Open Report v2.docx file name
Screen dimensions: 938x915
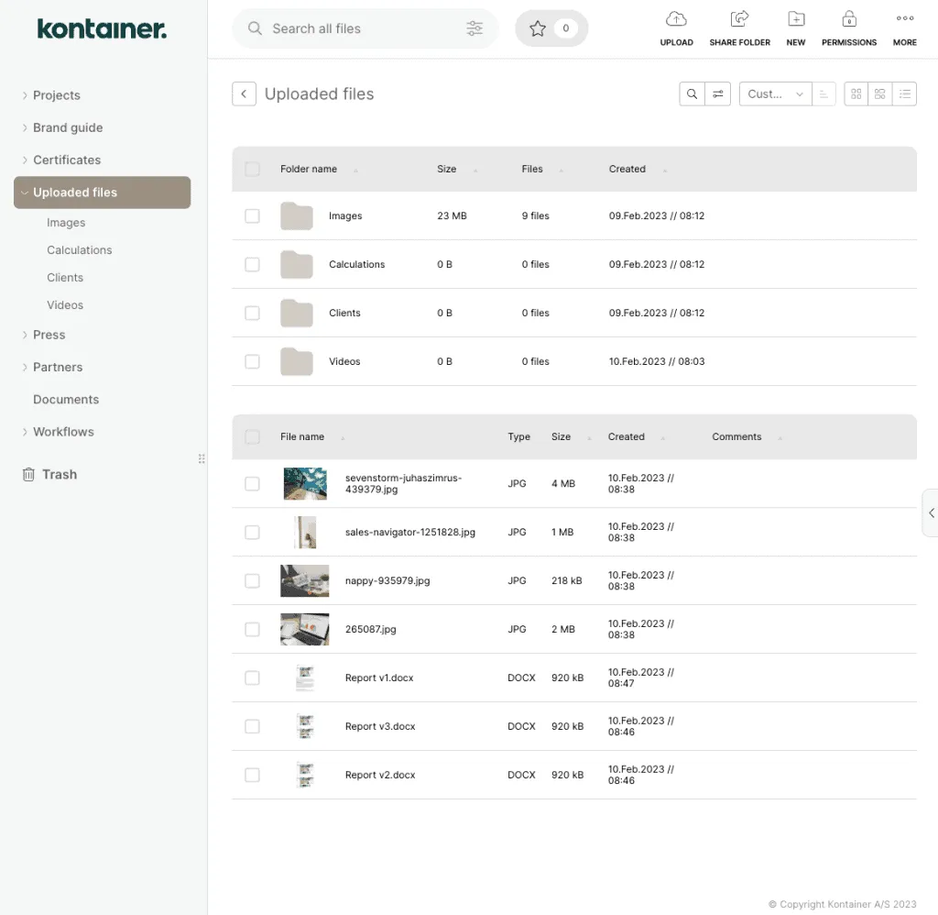380,775
